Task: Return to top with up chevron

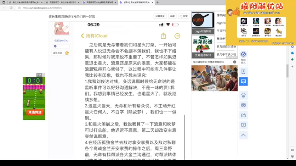Action: tap(243, 135)
